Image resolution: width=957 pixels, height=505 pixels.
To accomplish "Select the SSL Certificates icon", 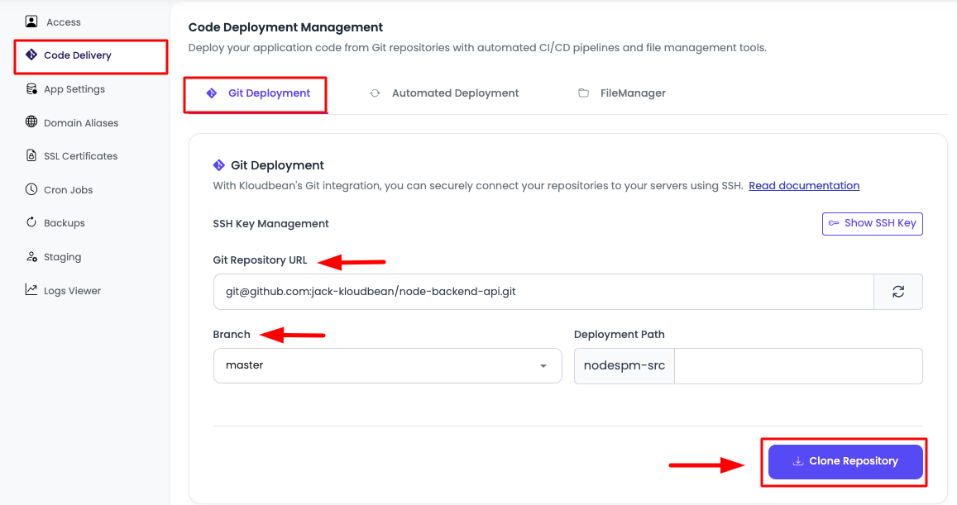I will pos(30,155).
